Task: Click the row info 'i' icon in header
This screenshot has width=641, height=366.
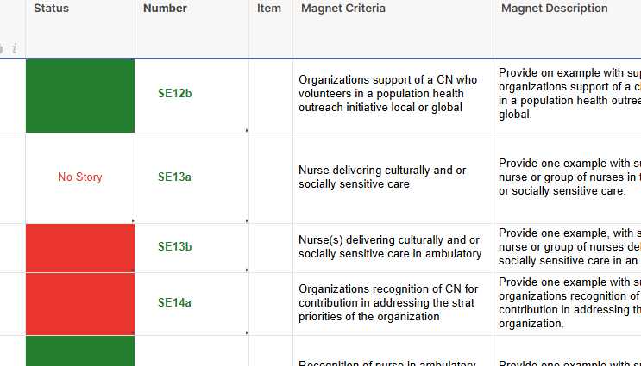Action: click(15, 48)
